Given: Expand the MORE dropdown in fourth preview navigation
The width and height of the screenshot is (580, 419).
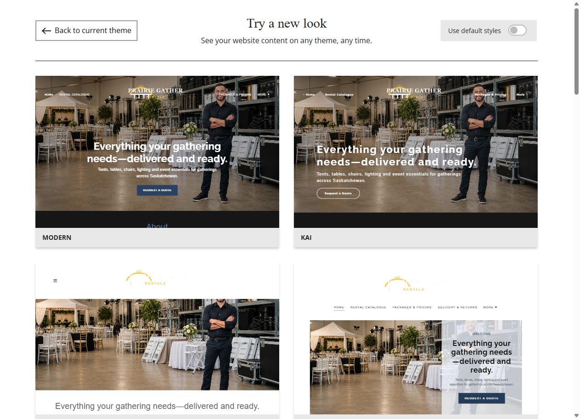Looking at the screenshot, I should coord(490,307).
